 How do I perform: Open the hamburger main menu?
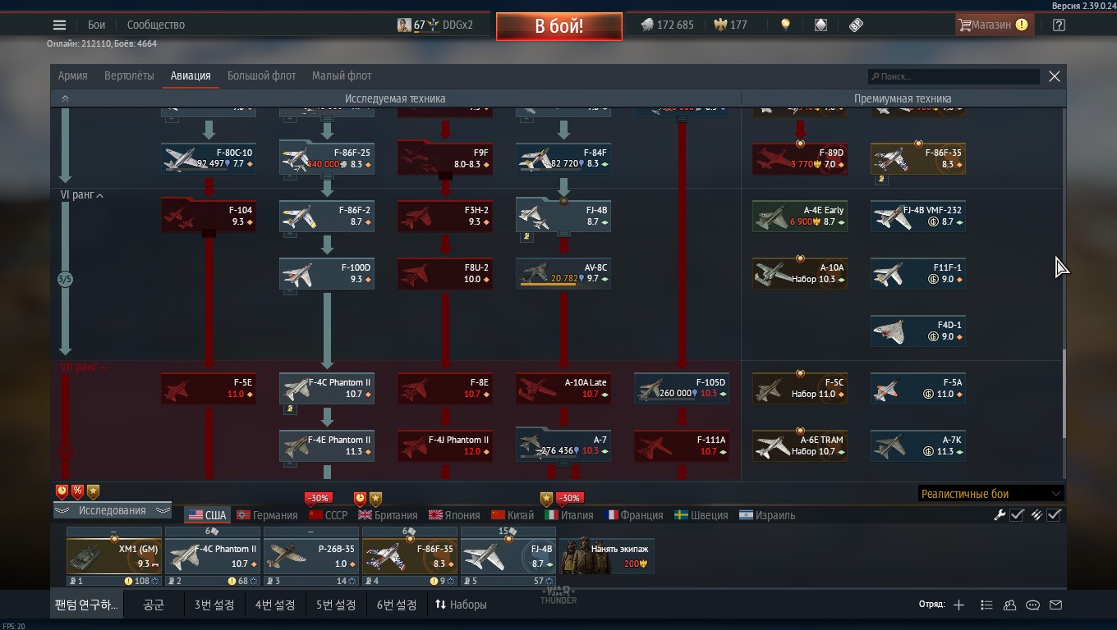click(59, 25)
